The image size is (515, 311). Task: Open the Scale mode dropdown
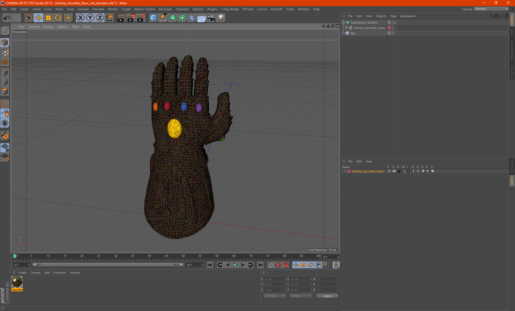[x=301, y=296]
